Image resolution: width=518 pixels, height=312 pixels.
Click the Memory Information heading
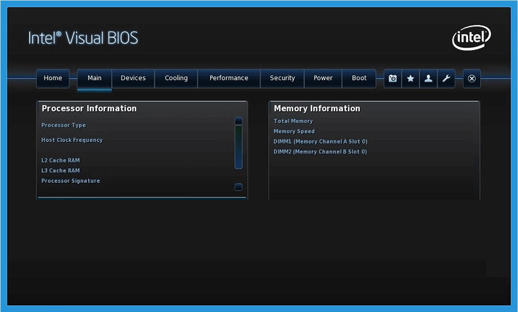pyautogui.click(x=317, y=108)
